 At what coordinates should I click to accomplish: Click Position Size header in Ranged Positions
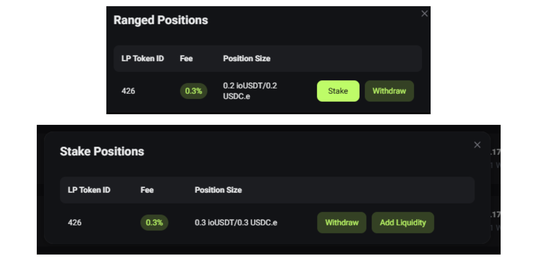tap(247, 58)
